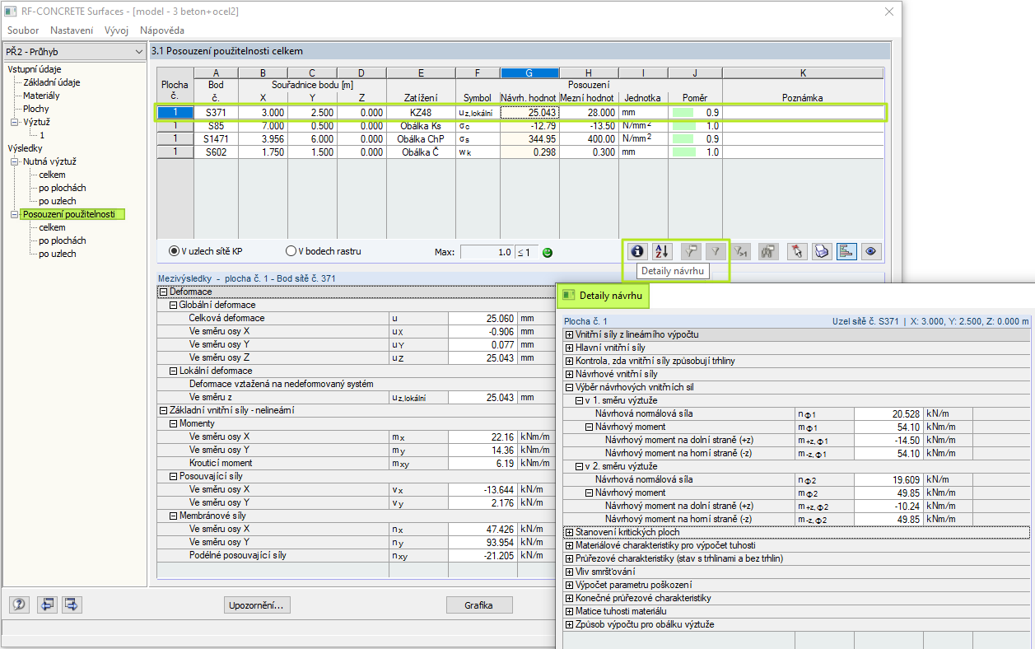Select 'V bodech rastru' radio button

click(x=291, y=251)
